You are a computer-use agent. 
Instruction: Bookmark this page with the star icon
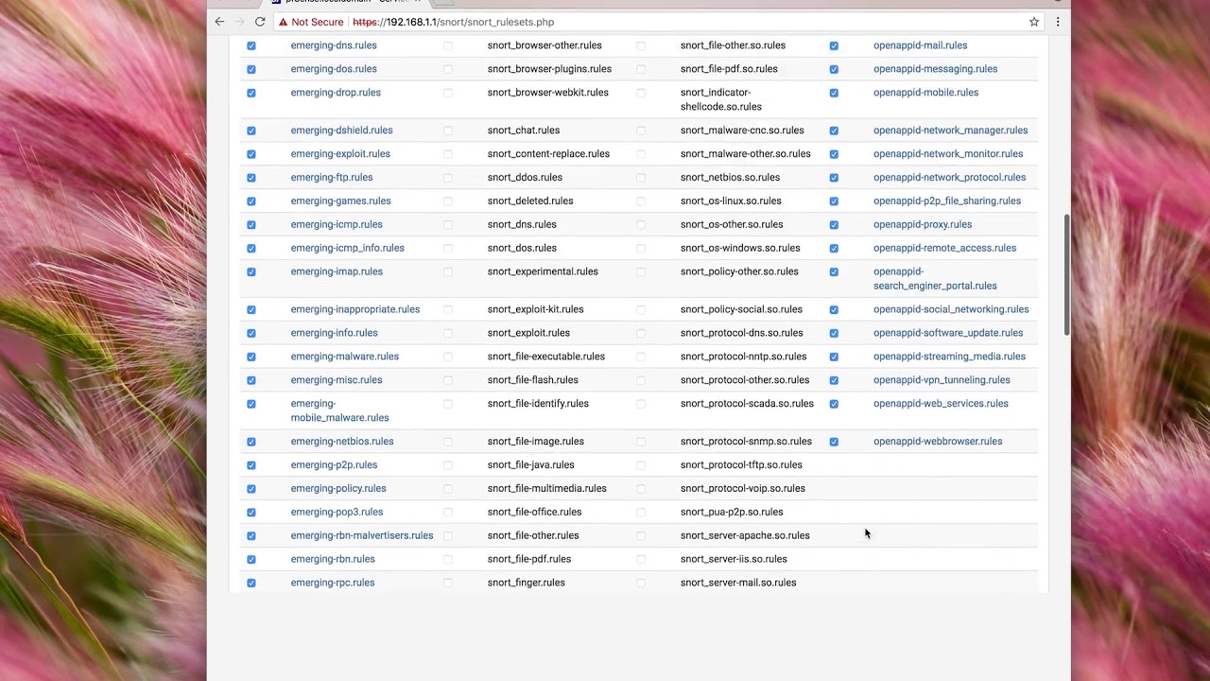[1034, 22]
